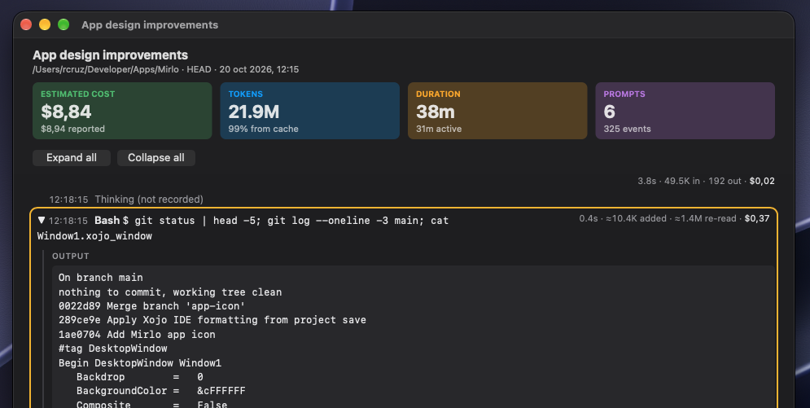This screenshot has width=810, height=408.
Task: Click the line "0022d89 Merge branch 'app-icon'"
Action: 152,305
